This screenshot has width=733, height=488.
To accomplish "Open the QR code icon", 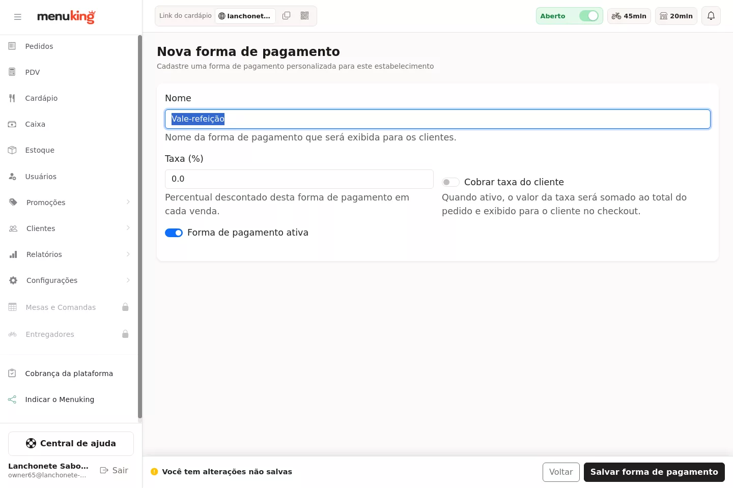I will (305, 16).
